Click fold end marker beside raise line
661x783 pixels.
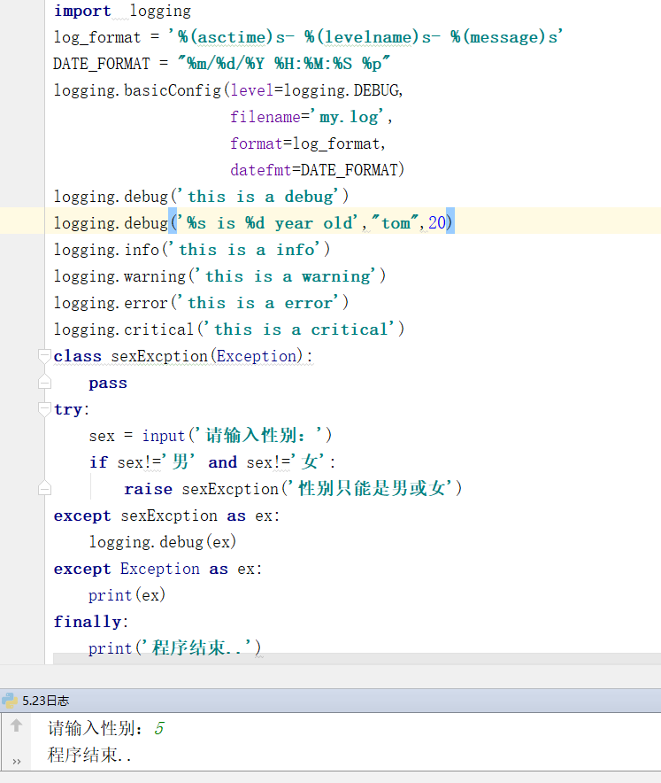click(x=44, y=488)
